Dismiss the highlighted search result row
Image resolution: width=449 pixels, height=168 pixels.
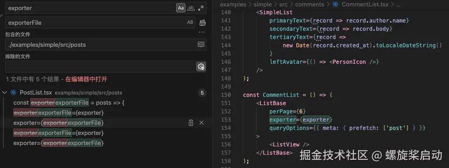tap(201, 123)
